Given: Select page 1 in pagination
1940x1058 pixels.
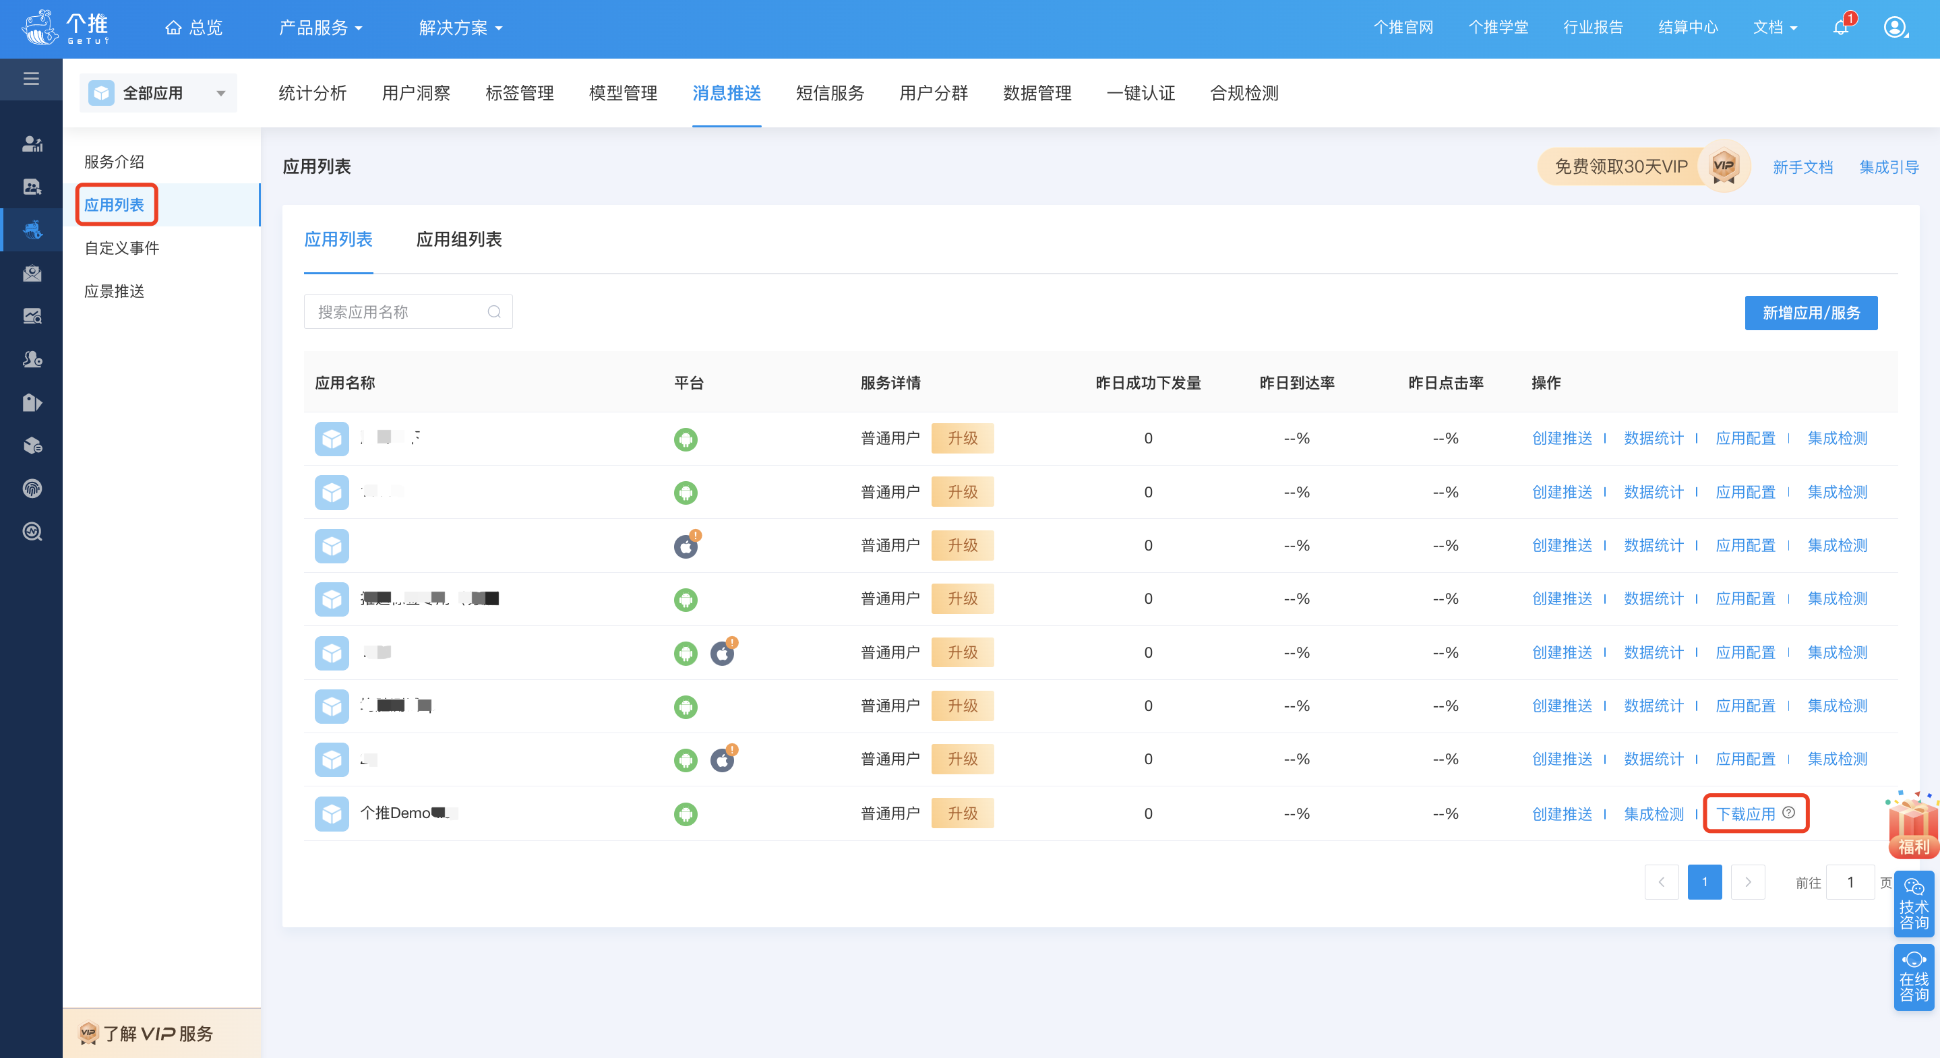Looking at the screenshot, I should pos(1704,882).
